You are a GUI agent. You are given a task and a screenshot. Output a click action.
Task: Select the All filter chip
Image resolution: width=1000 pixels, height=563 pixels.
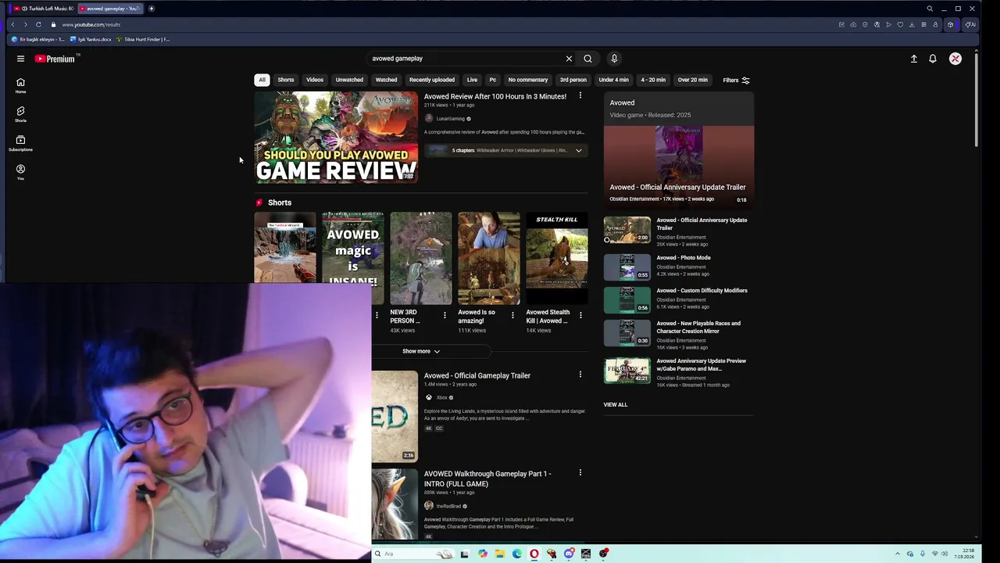(x=262, y=80)
